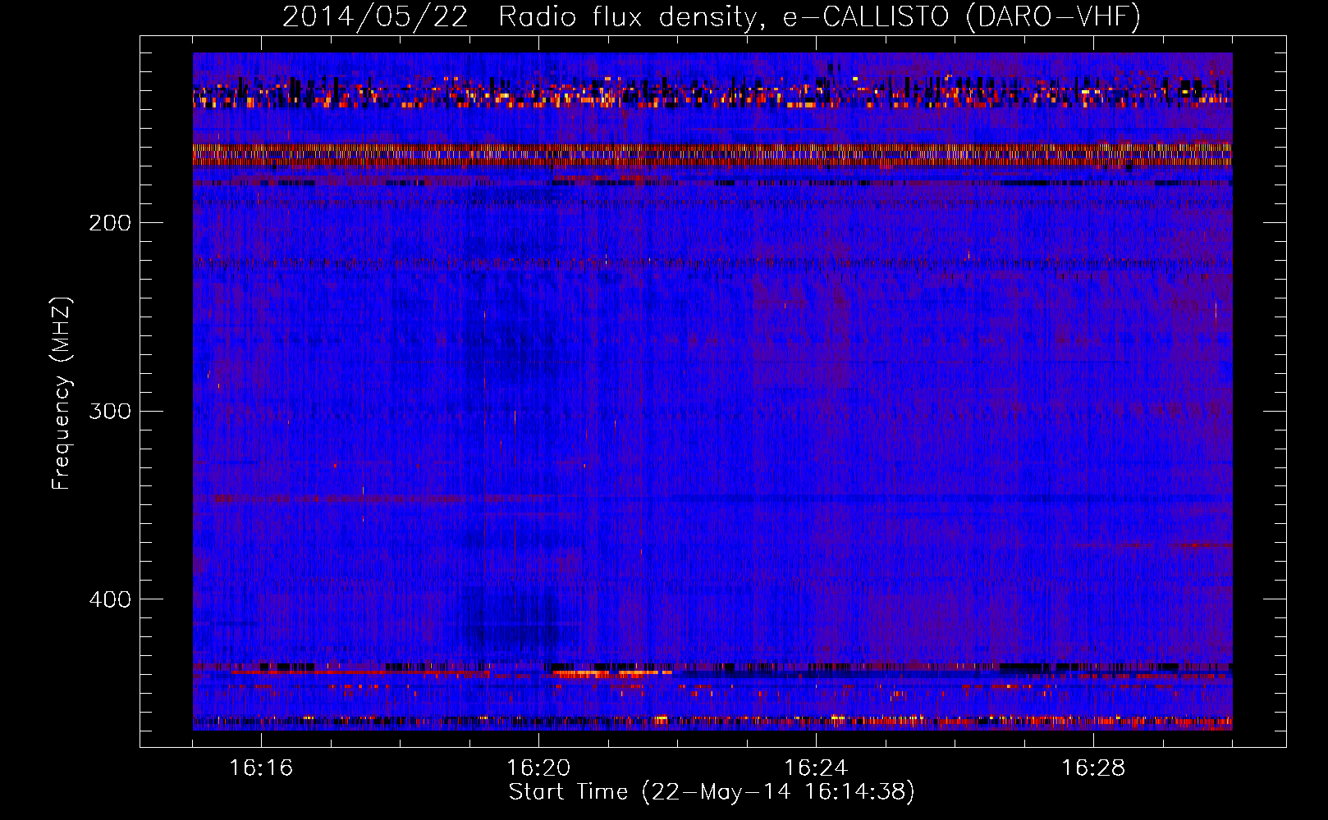Select the 'Frequency (MHZ)' y-axis label
Viewport: 1328px width, 820px height.
click(62, 393)
